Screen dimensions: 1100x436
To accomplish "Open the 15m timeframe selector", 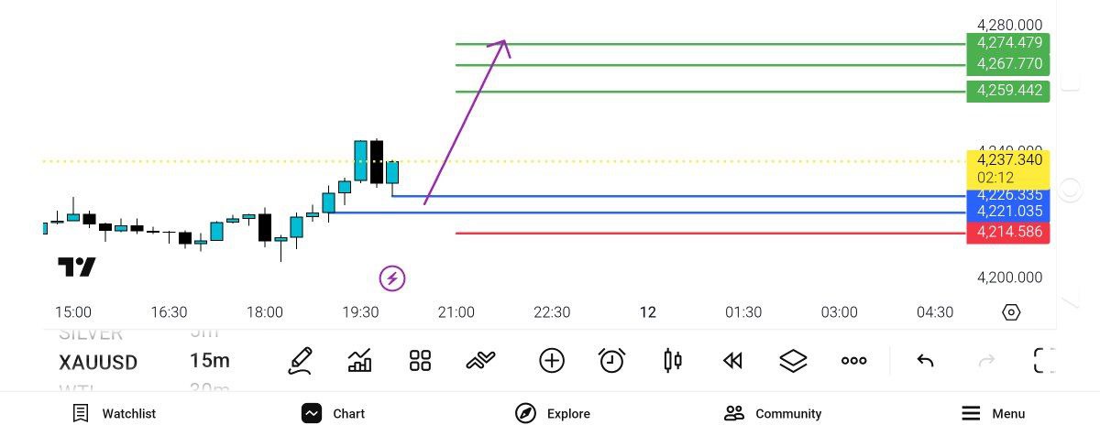I will click(210, 361).
